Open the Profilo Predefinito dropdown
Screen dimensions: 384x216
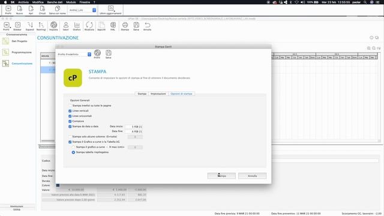[74, 55]
